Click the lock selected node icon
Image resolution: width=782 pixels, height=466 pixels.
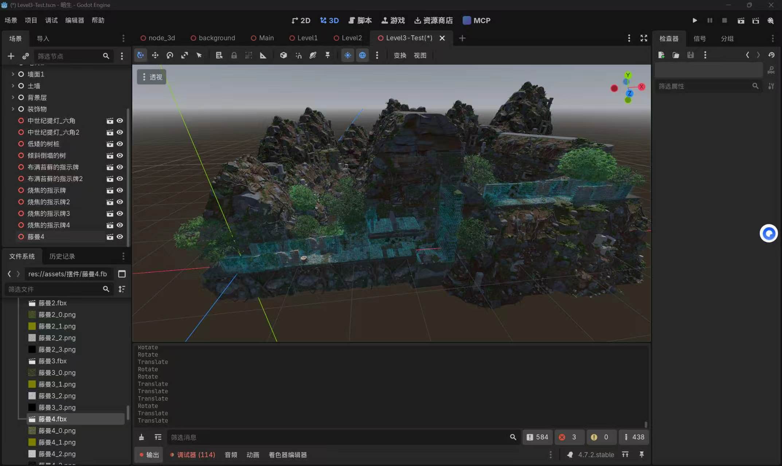[x=234, y=55]
